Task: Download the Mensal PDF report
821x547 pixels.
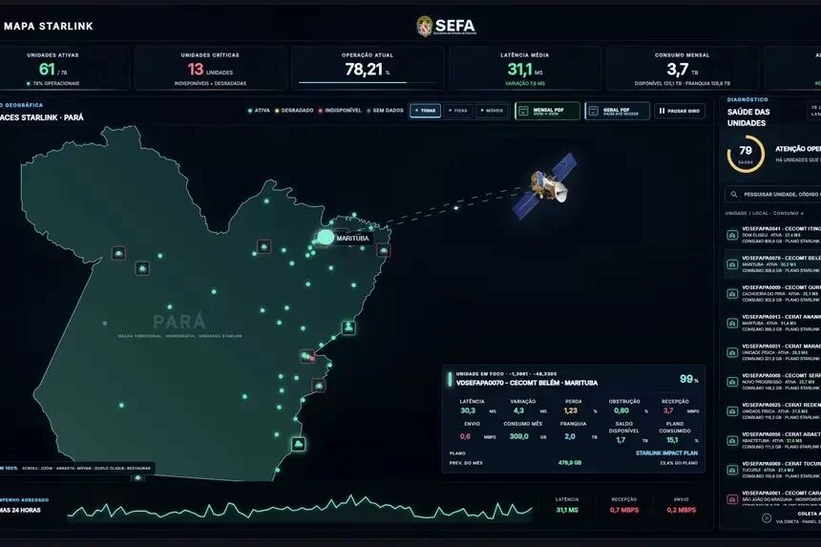Action: [x=547, y=111]
